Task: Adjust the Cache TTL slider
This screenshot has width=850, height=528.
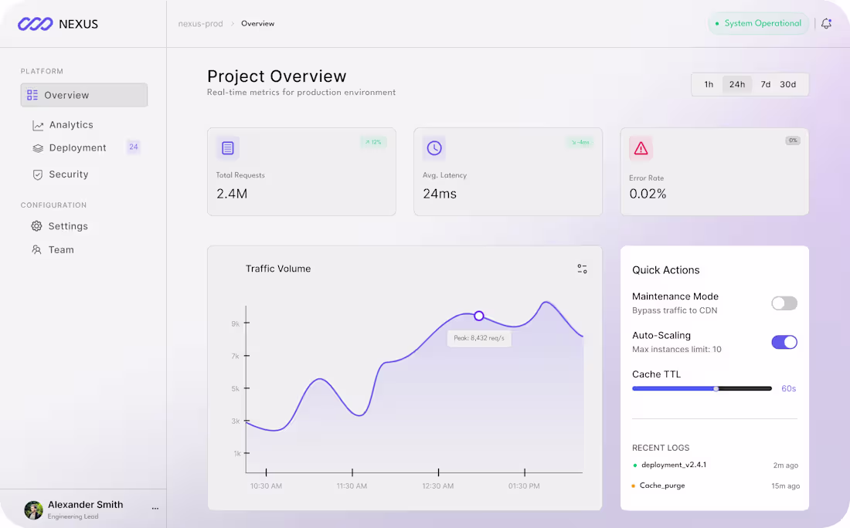Action: [x=716, y=388]
